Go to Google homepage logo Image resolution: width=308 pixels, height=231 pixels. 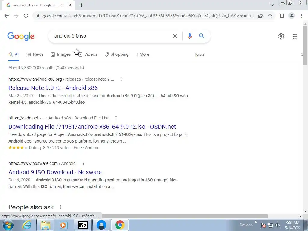[x=21, y=36]
